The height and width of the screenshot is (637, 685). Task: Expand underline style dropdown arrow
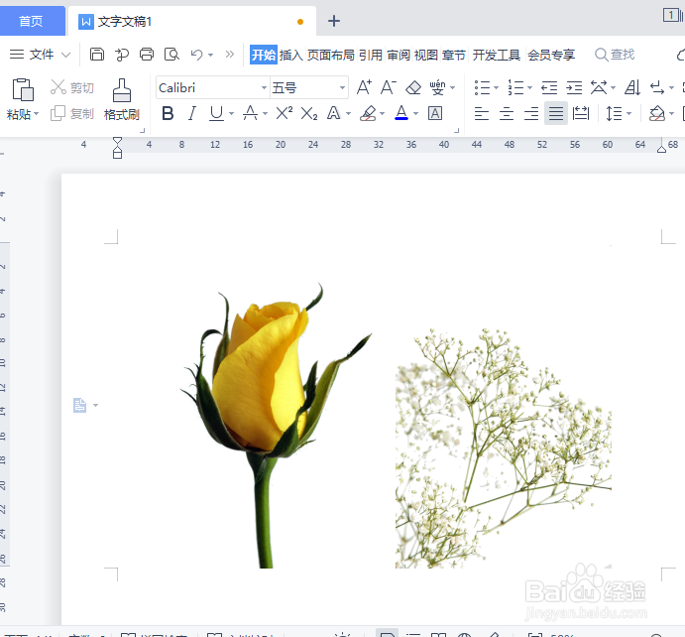(231, 114)
